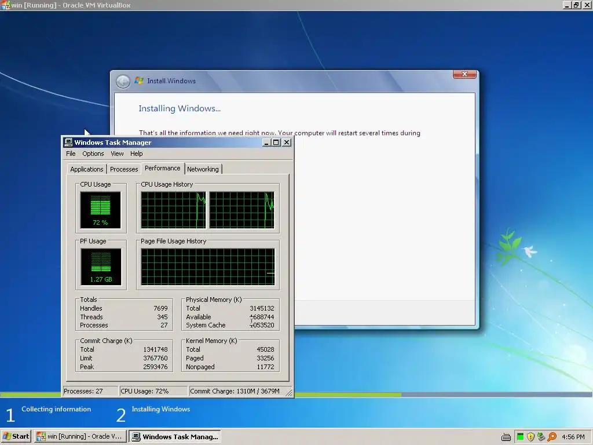
Task: Click the orange magnifier tray icon
Action: [552, 437]
